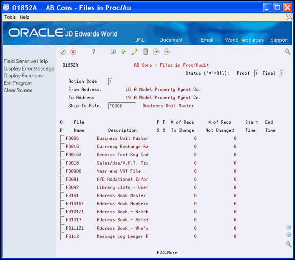Open help with the blue question mark icon
Image resolution: width=295 pixels, height=260 pixels.
(x=94, y=52)
